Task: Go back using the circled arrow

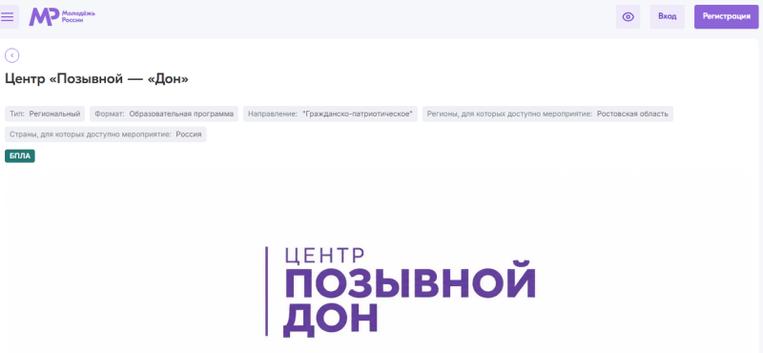Action: coord(12,55)
